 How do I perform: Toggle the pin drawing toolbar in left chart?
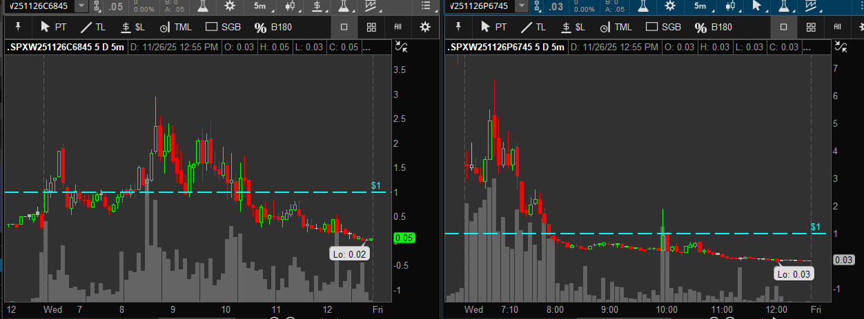coord(18,27)
